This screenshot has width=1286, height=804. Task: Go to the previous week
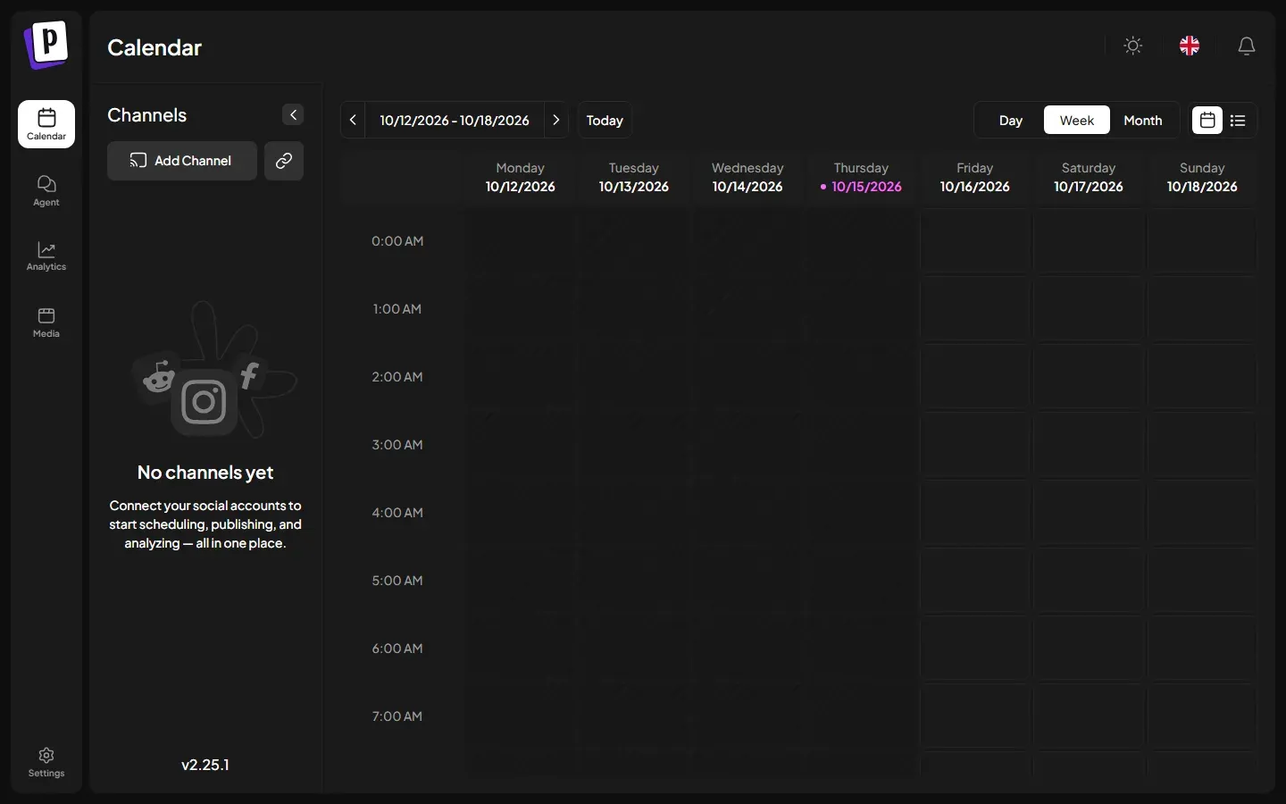[x=353, y=120]
